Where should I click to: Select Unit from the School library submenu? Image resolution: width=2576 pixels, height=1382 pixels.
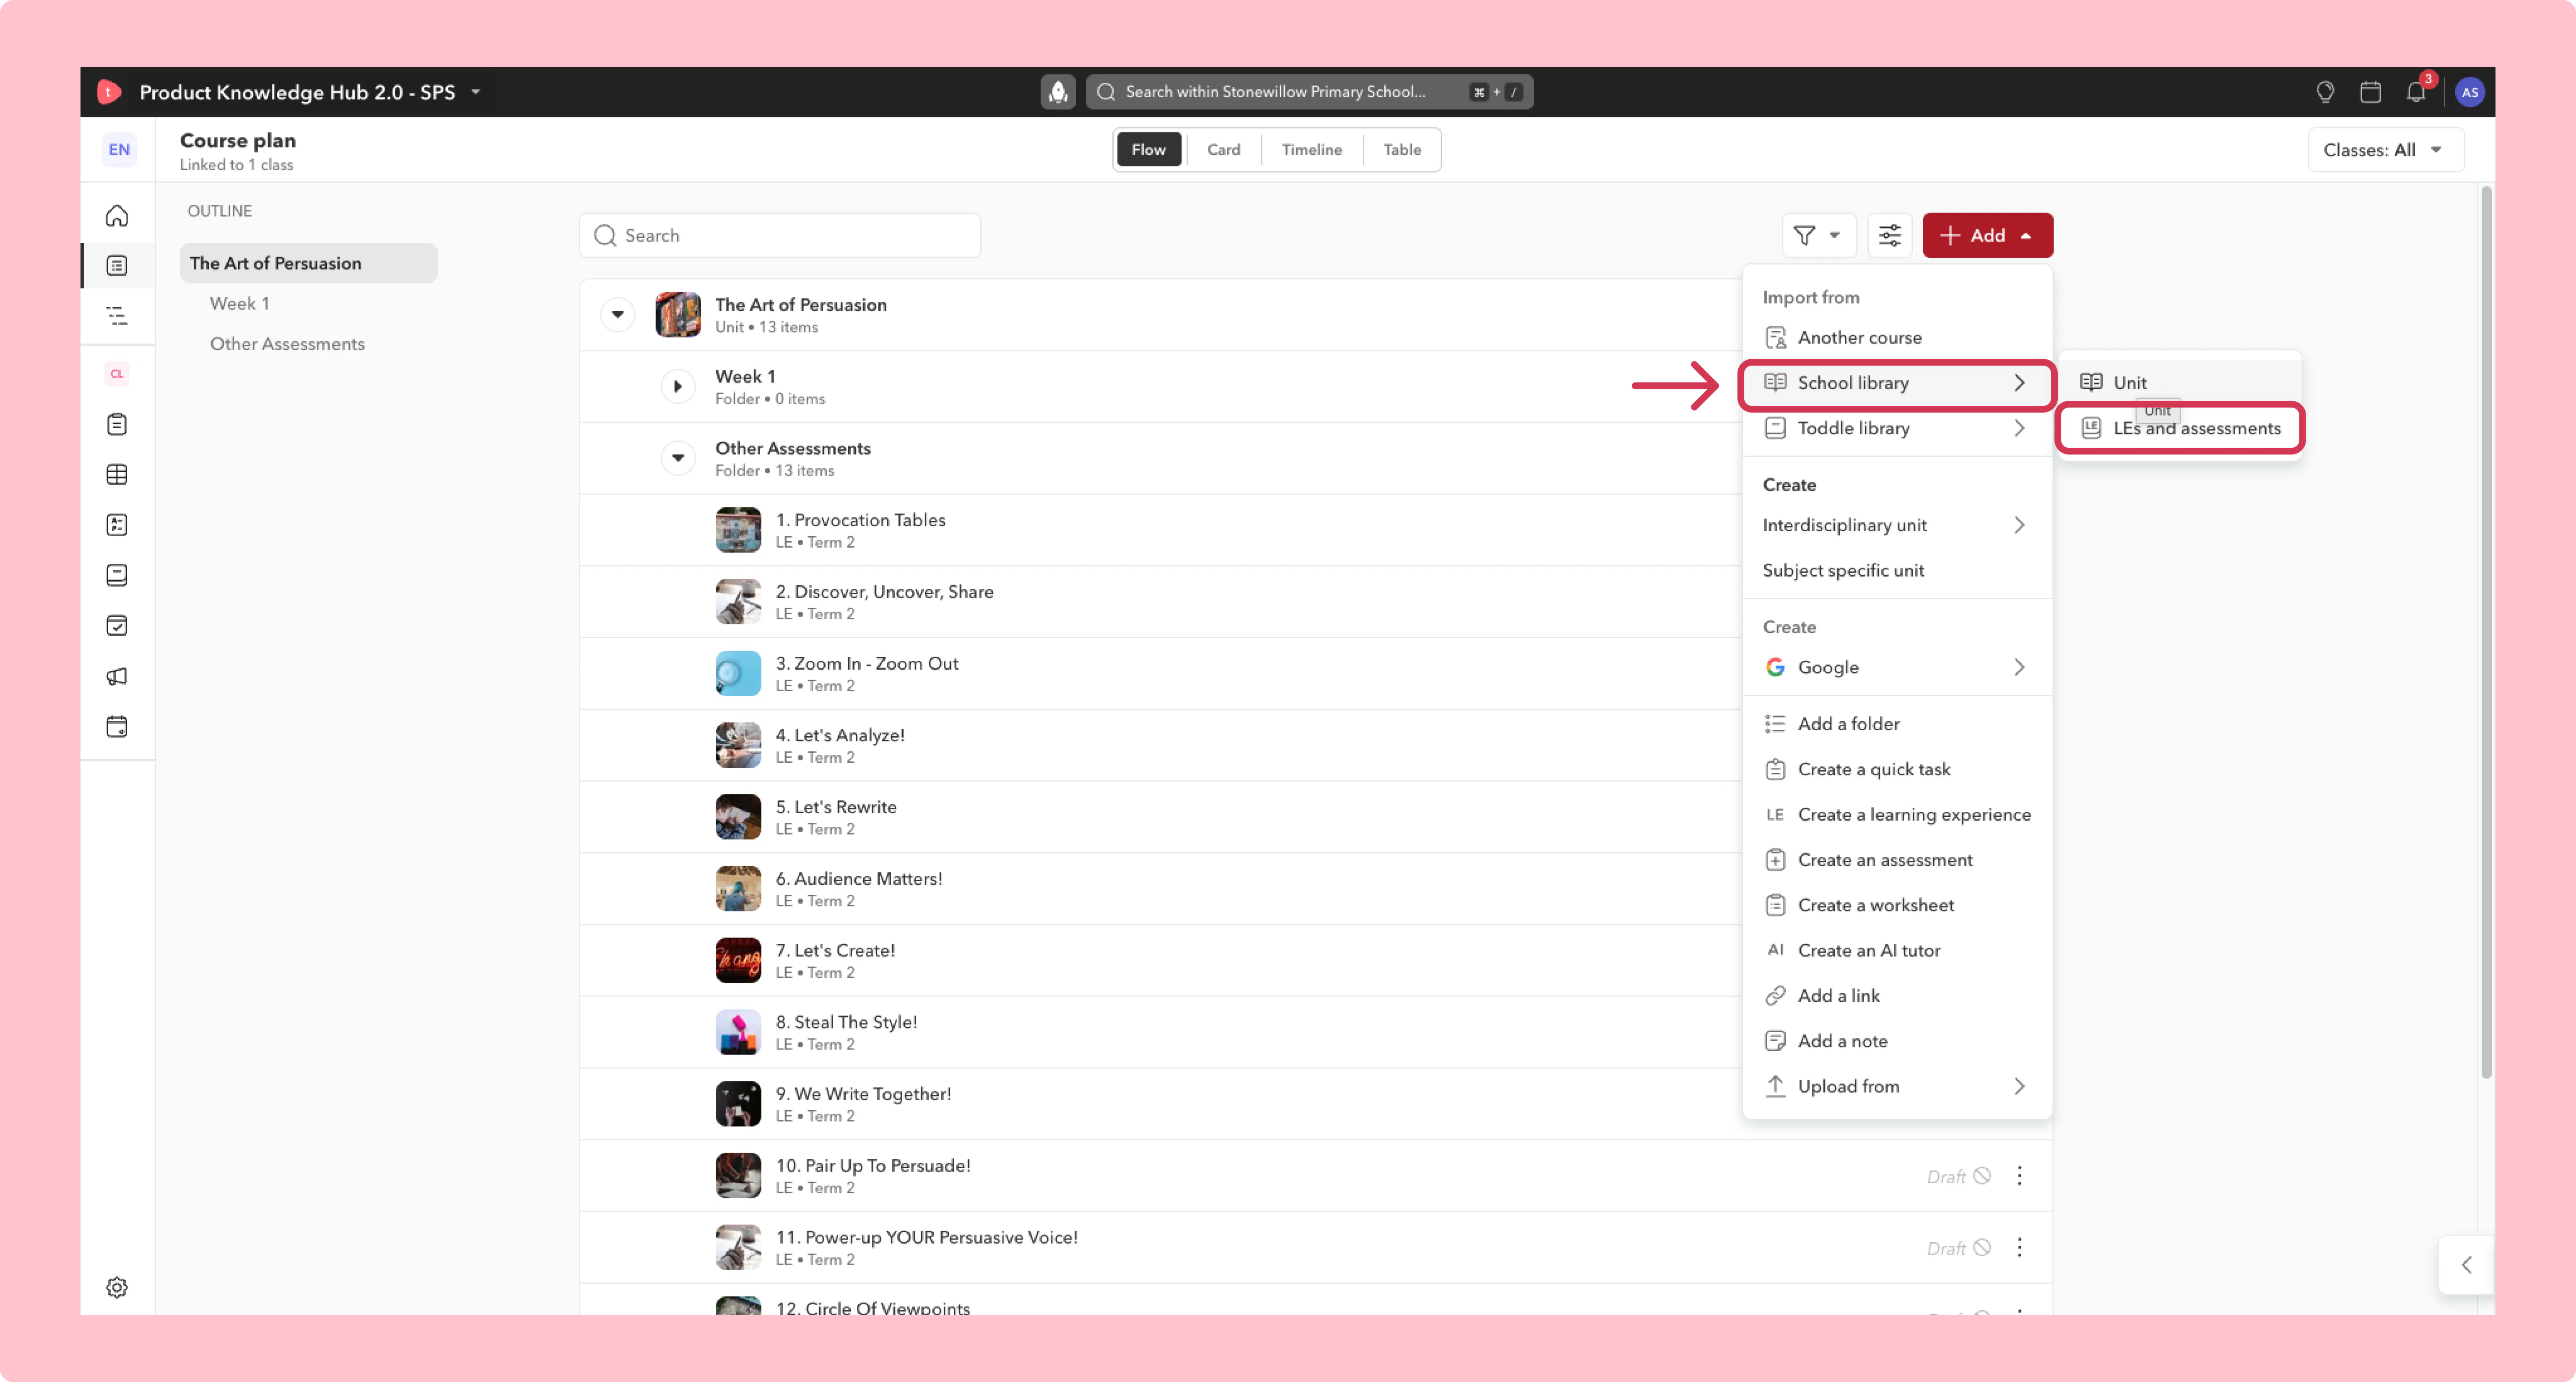(2180, 382)
